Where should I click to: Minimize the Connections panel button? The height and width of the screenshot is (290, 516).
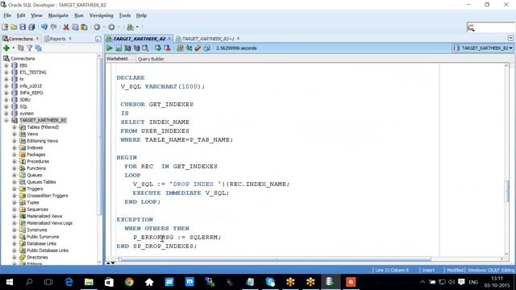tap(98, 39)
